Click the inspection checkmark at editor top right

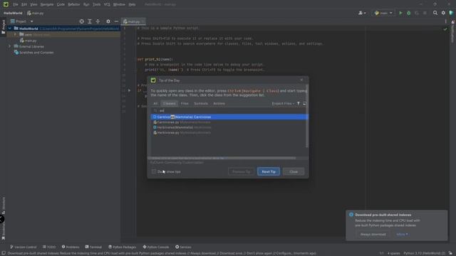(x=445, y=29)
